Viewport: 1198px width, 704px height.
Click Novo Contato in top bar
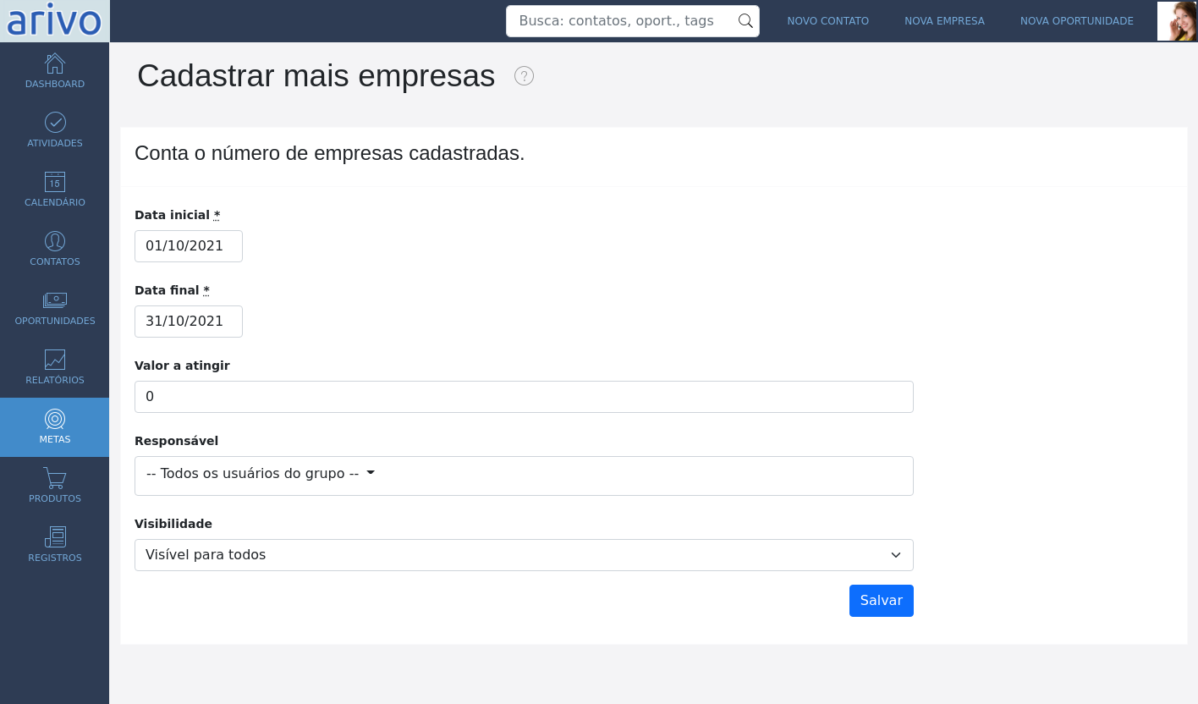click(828, 21)
